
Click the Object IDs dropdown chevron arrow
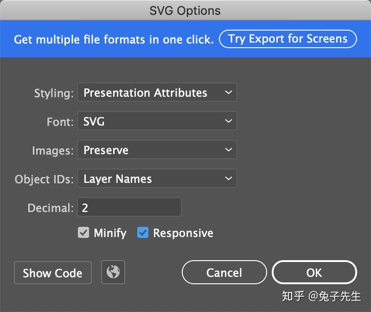click(x=228, y=179)
